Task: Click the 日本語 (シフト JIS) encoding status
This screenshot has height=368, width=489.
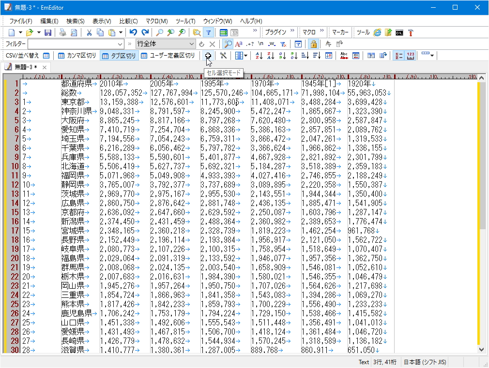Action: point(425,362)
